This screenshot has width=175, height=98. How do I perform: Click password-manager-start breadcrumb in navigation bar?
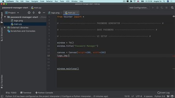click(x=15, y=8)
